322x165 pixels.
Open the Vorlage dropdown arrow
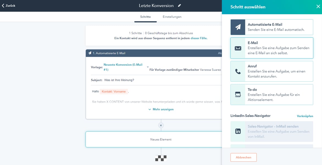pos(148,67)
